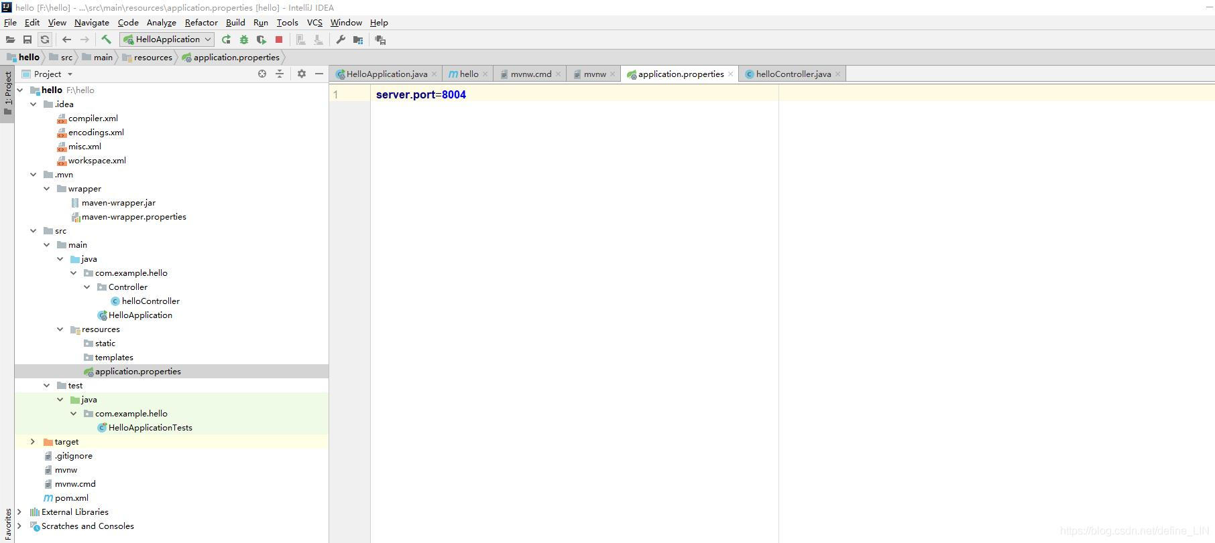Open the VCS menu
Image resolution: width=1215 pixels, height=543 pixels.
(314, 22)
